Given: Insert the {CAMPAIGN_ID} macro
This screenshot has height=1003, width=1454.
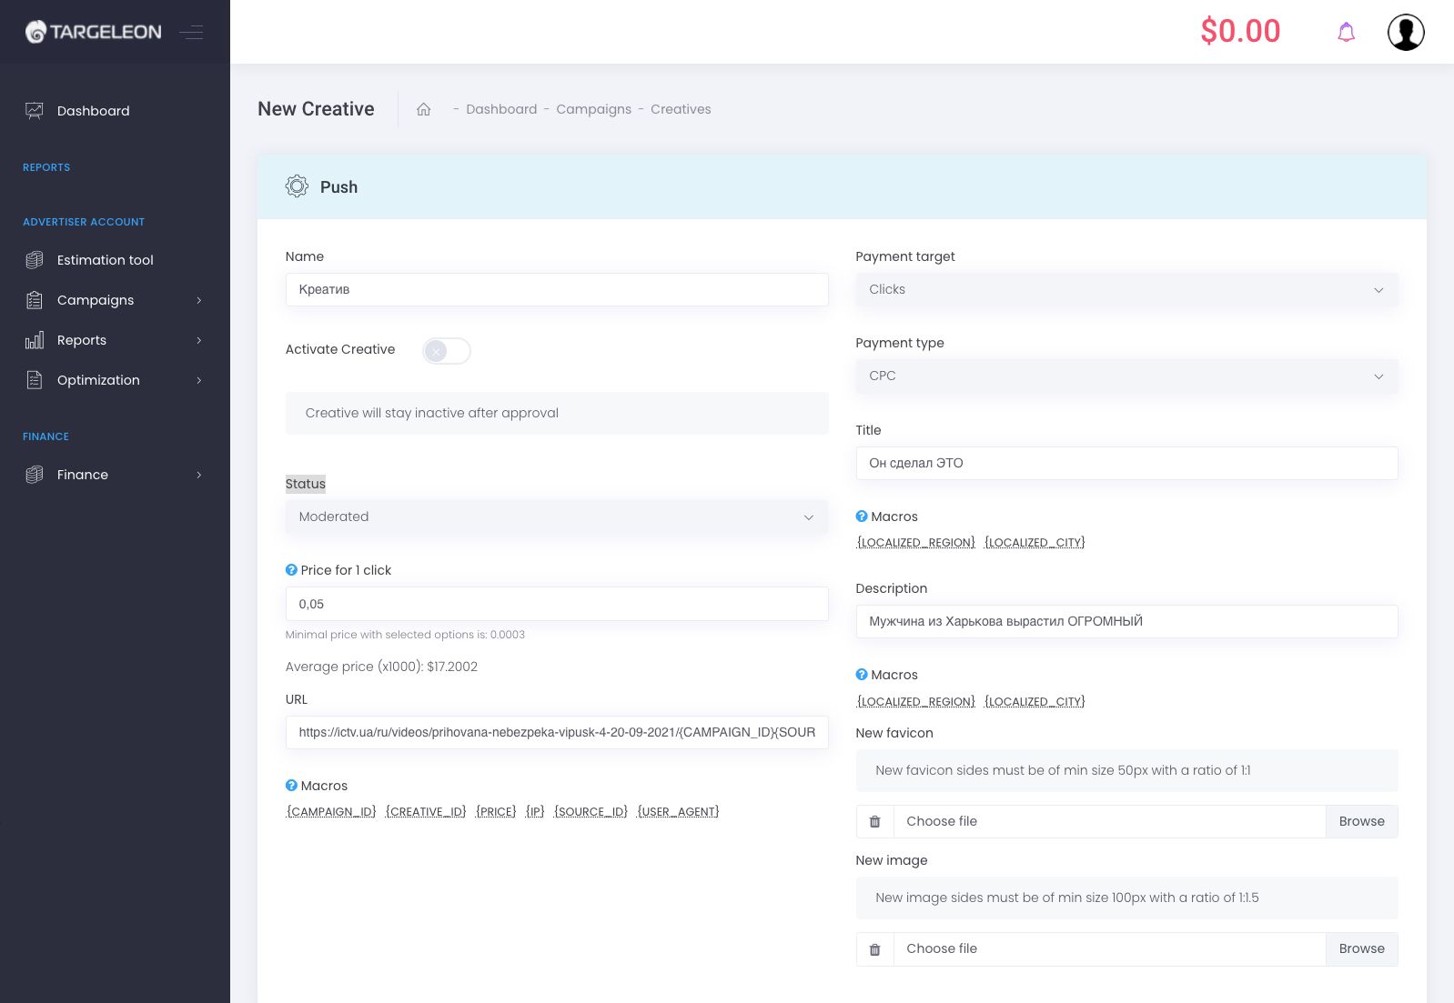Looking at the screenshot, I should coord(331,811).
